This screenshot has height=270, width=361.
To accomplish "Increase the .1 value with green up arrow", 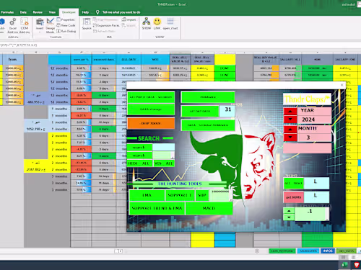I will 289,211.
